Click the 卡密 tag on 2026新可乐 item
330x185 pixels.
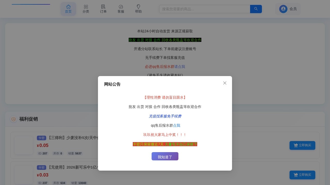(x=42, y=168)
